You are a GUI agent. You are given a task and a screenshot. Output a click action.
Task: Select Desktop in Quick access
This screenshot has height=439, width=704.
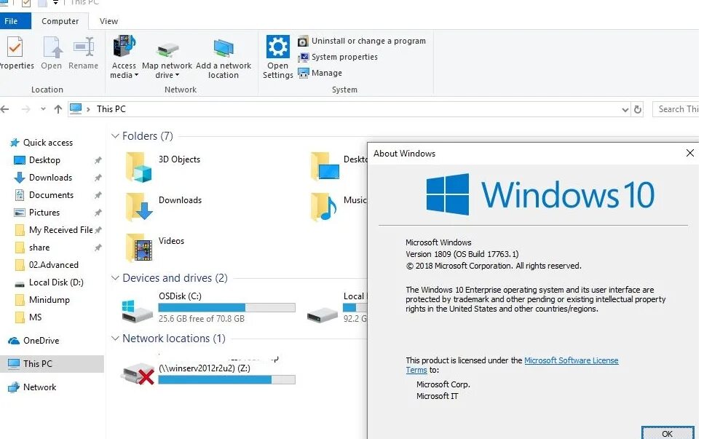pos(44,160)
